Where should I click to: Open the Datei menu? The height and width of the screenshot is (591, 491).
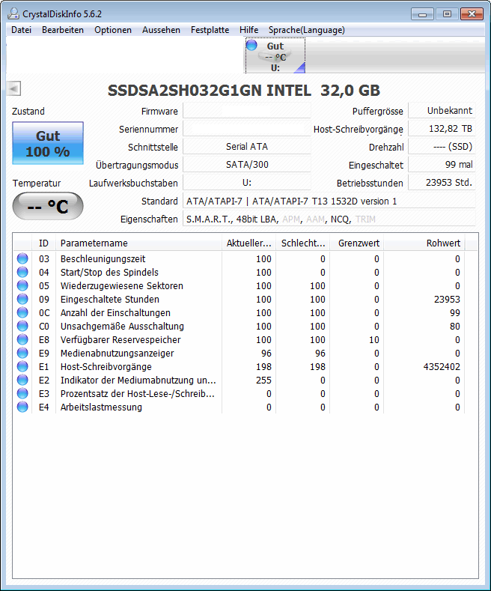click(21, 30)
